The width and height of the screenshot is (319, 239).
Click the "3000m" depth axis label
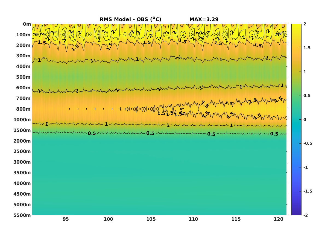(x=22, y=162)
